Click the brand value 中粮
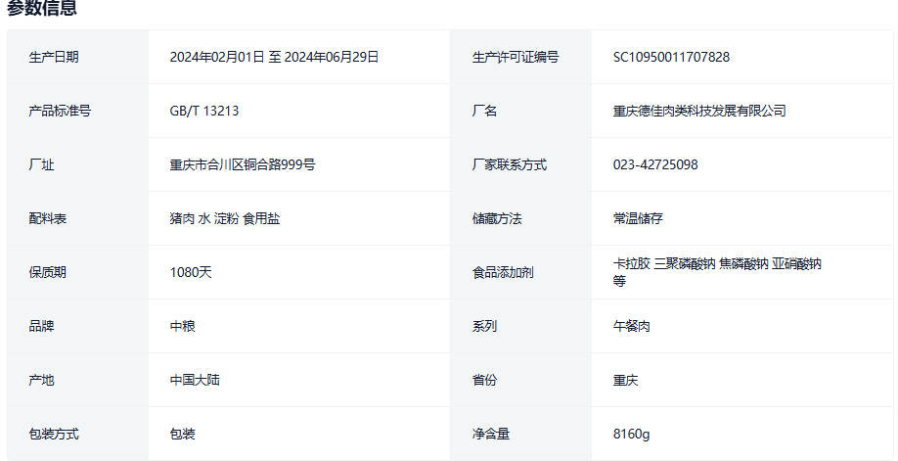 click(x=182, y=326)
